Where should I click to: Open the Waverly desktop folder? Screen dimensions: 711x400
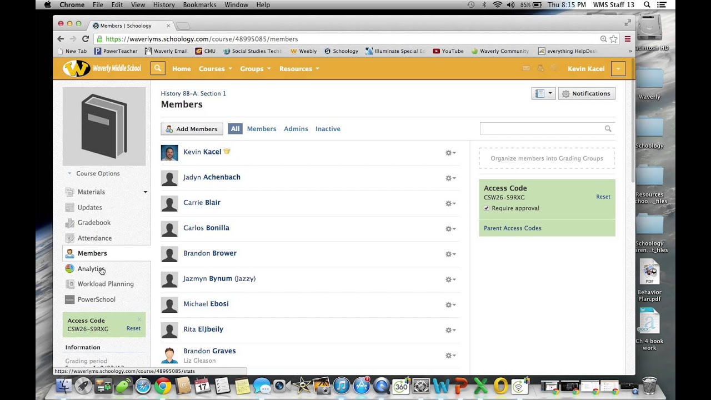point(649,83)
